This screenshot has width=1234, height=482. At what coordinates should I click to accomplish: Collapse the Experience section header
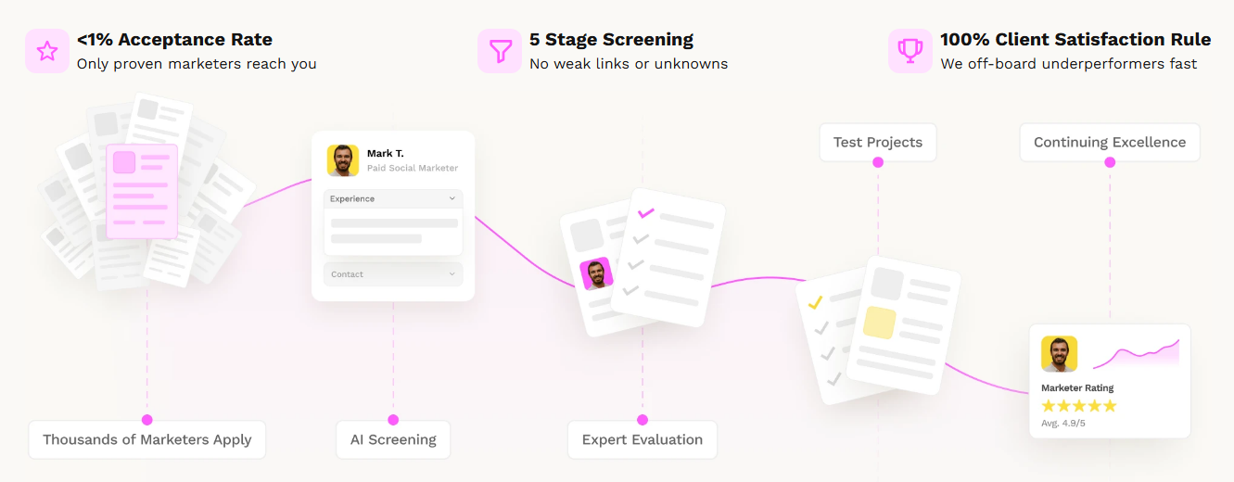click(393, 199)
